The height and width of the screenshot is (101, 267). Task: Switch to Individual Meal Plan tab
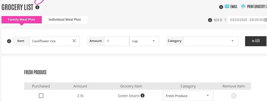(65, 20)
